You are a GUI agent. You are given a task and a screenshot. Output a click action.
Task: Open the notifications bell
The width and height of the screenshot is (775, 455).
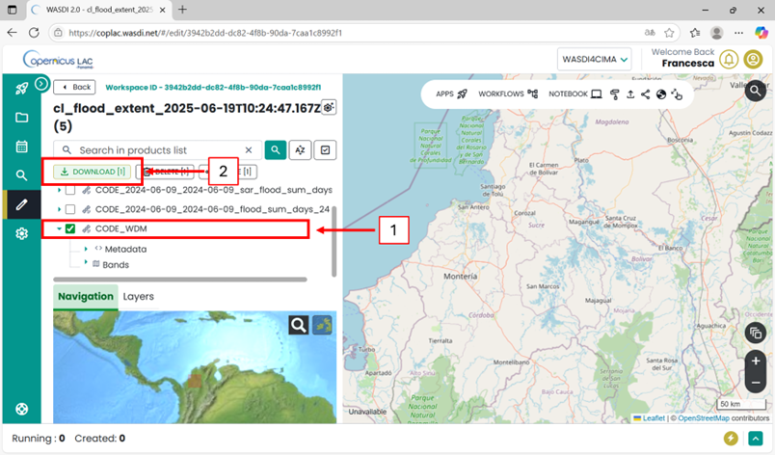coord(729,59)
